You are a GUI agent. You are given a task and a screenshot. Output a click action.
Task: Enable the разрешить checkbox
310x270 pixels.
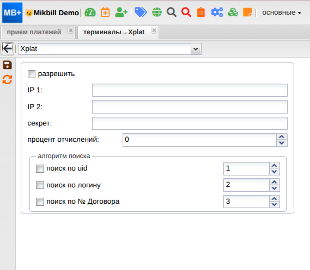tap(32, 74)
